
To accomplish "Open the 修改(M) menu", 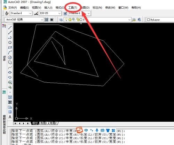I will point(110,8).
